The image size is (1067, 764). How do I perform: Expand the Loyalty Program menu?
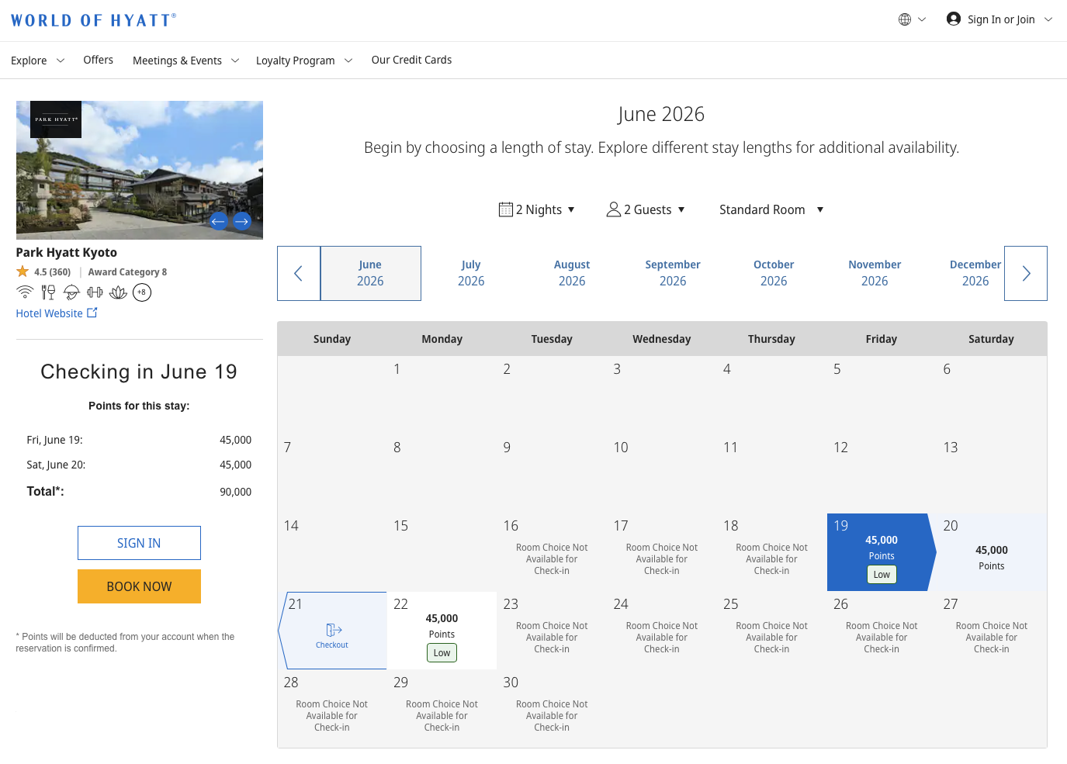(304, 60)
